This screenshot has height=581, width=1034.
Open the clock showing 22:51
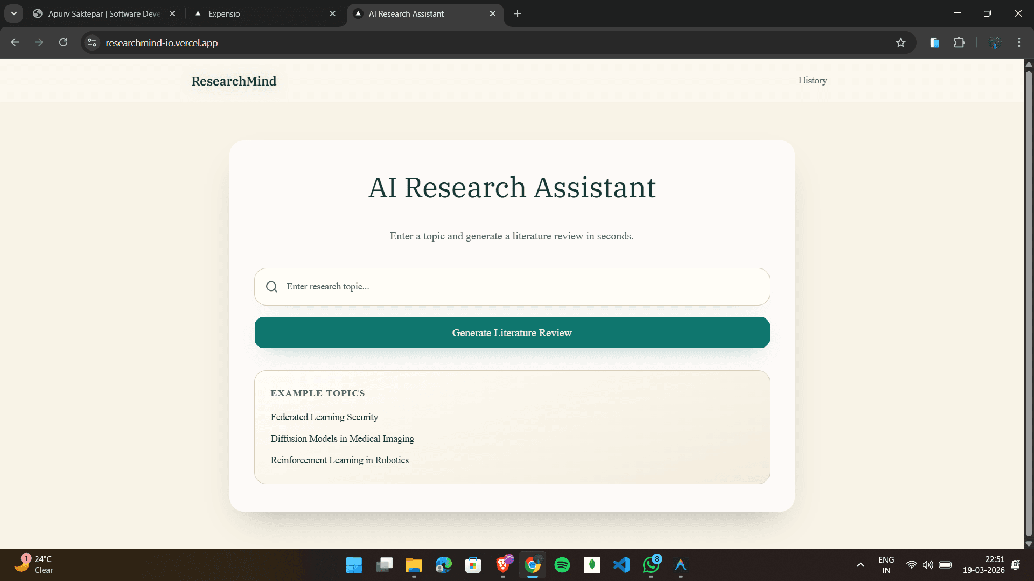(983, 565)
